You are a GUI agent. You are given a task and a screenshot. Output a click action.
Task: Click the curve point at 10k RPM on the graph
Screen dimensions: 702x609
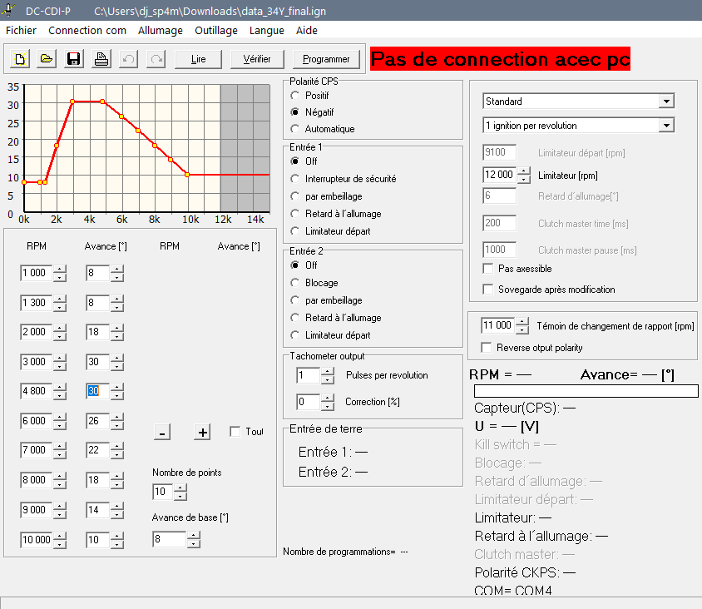click(x=187, y=175)
